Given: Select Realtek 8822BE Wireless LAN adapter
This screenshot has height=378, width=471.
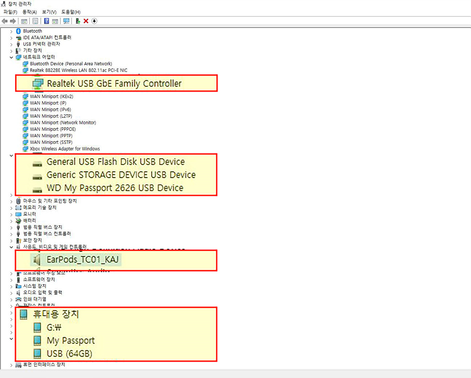Looking at the screenshot, I should [78, 70].
